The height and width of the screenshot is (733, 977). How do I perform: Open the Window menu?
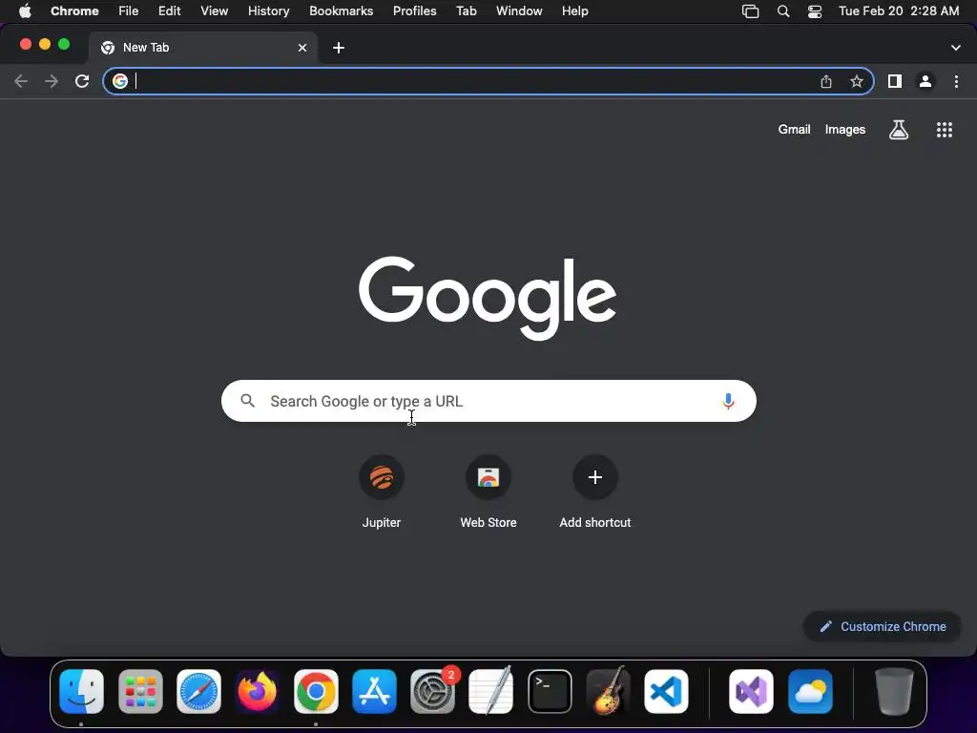tap(519, 11)
